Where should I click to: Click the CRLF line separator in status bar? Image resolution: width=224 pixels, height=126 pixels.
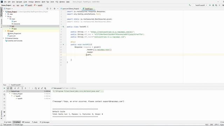point(211,125)
